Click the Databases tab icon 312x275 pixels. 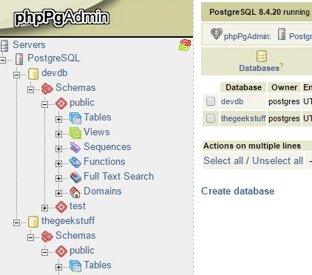262,56
